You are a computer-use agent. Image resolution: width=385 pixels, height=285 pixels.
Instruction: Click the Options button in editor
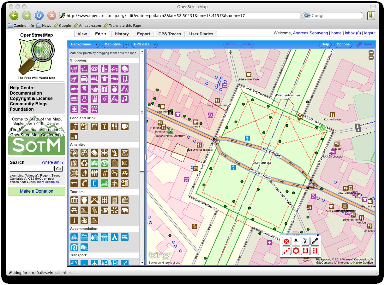(x=343, y=44)
